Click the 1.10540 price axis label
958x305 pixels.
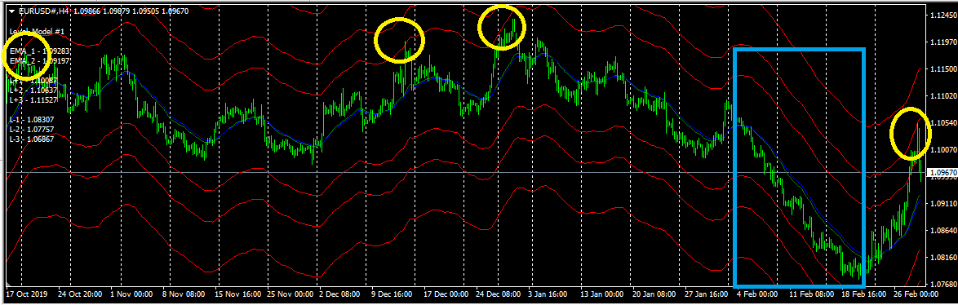click(x=942, y=122)
